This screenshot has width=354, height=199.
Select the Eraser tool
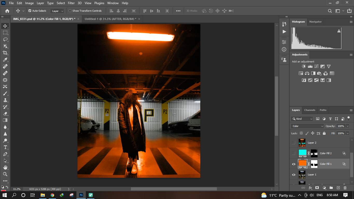5,113
